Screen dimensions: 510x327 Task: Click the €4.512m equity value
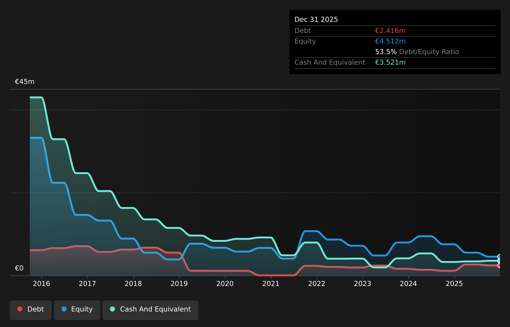390,41
